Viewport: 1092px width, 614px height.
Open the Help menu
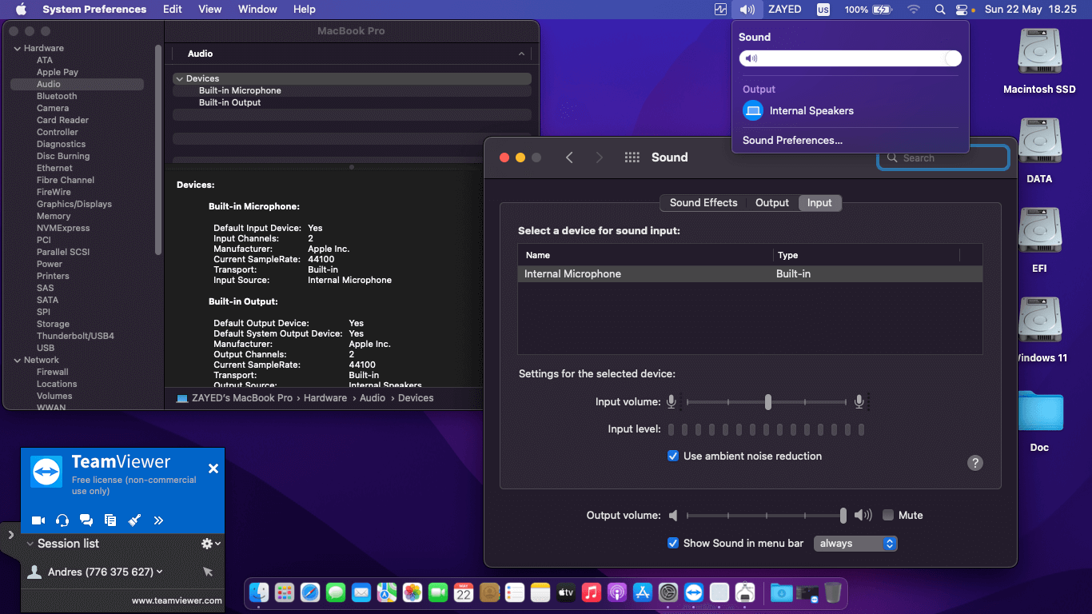[x=305, y=10]
